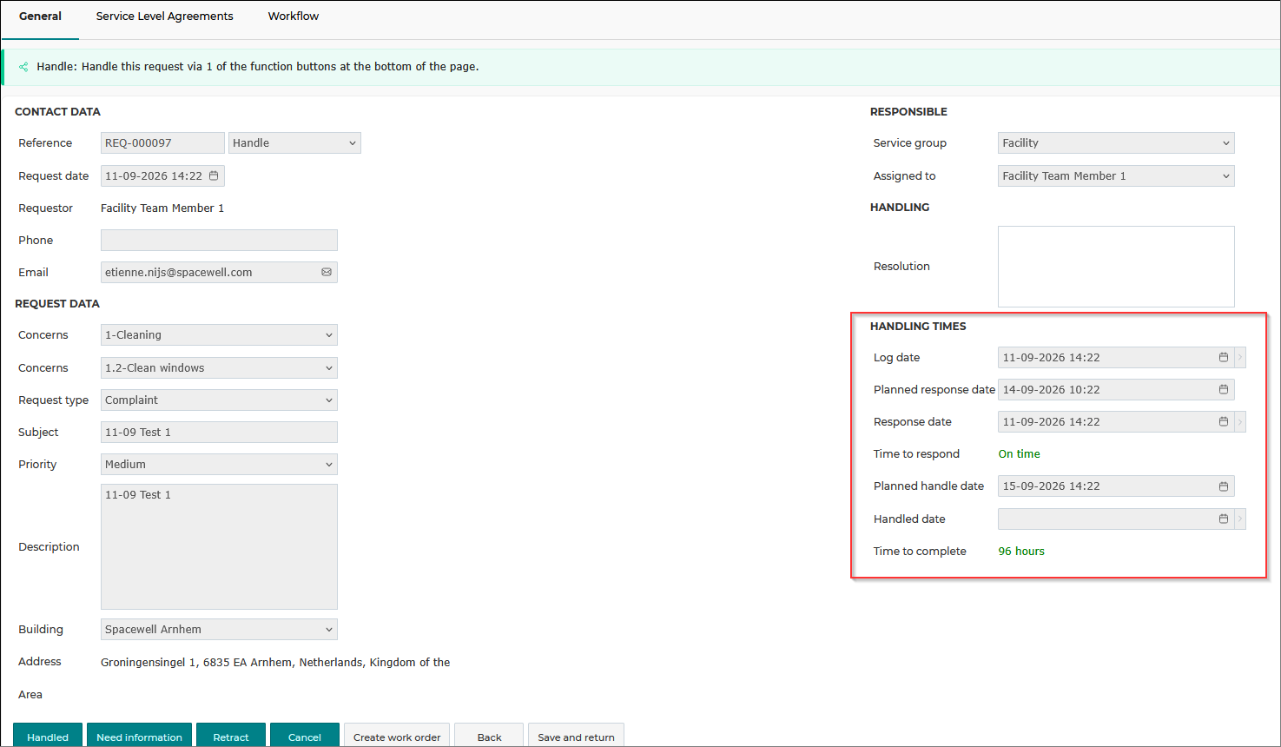The height and width of the screenshot is (747, 1281).
Task: Open the Priority Medium dropdown
Action: pyautogui.click(x=219, y=465)
